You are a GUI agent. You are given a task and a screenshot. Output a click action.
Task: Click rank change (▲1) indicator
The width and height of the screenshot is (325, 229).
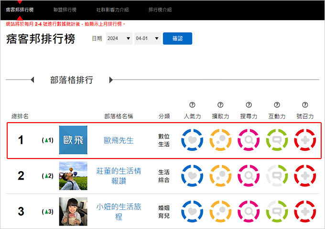tap(48, 140)
